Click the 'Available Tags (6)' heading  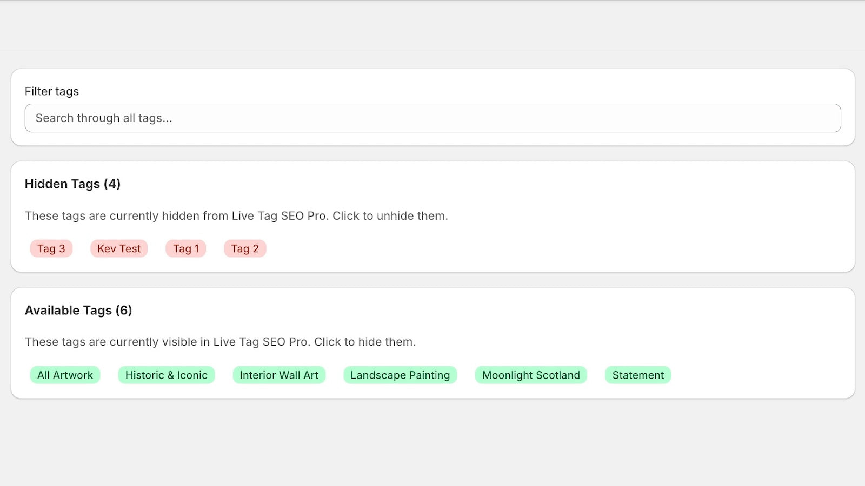pos(78,310)
